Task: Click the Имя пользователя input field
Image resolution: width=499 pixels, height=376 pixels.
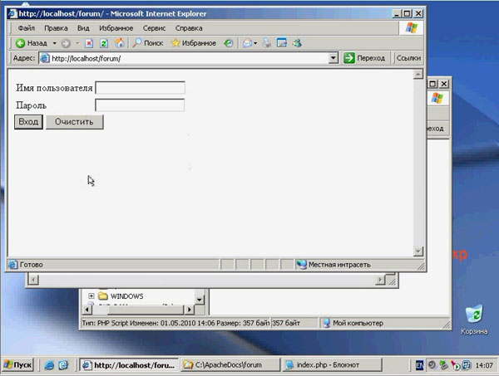Action: pyautogui.click(x=140, y=88)
